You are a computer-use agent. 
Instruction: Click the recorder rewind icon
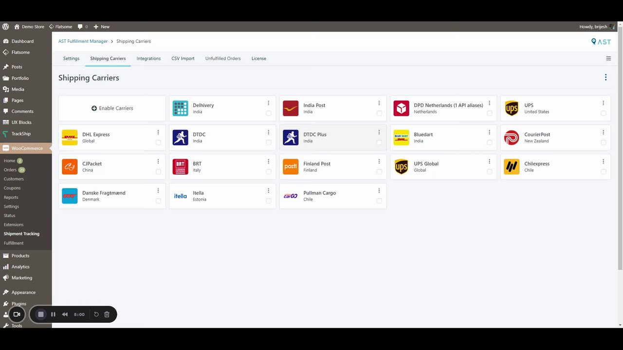click(65, 315)
